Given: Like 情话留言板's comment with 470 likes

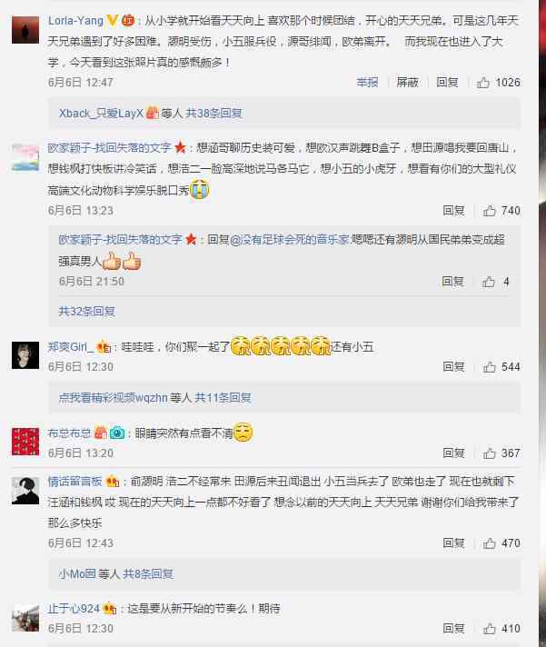Looking at the screenshot, I should pyautogui.click(x=501, y=543).
